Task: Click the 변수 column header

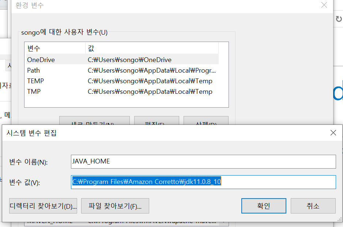Action: click(x=56, y=48)
